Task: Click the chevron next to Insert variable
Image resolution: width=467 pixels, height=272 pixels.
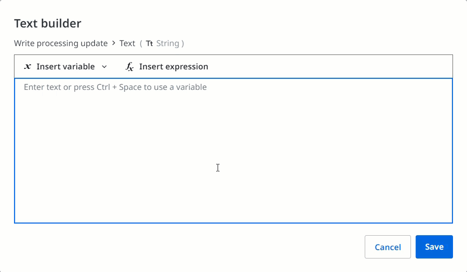Action: pyautogui.click(x=104, y=67)
